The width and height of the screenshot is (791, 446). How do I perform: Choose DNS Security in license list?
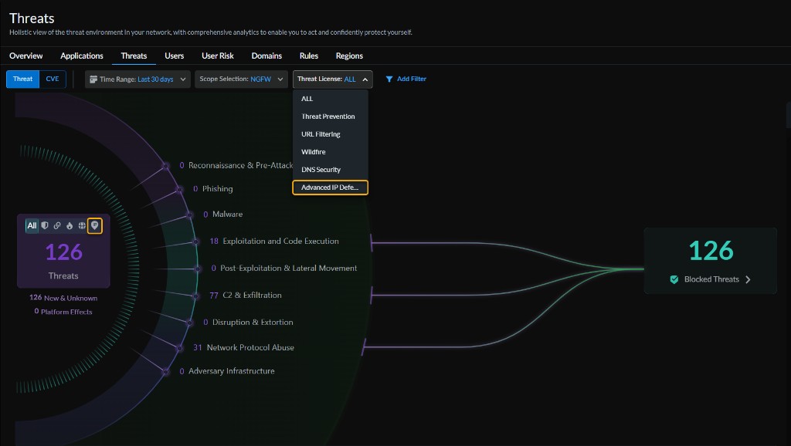(x=331, y=169)
